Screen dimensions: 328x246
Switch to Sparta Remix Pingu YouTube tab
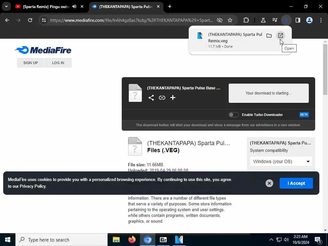point(45,7)
